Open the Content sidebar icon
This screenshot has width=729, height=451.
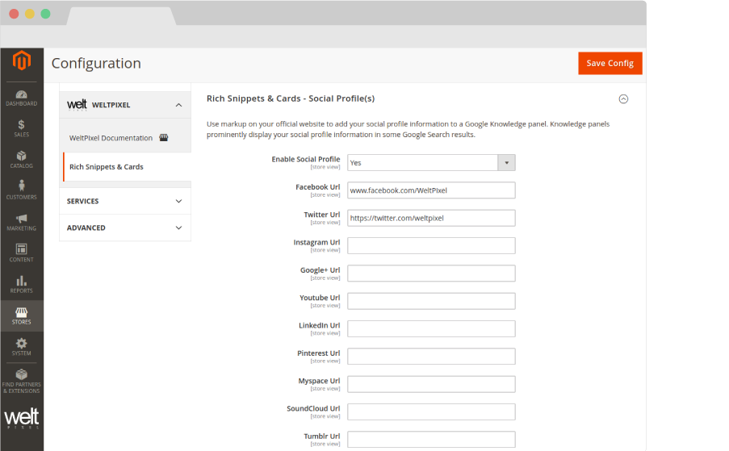click(22, 253)
